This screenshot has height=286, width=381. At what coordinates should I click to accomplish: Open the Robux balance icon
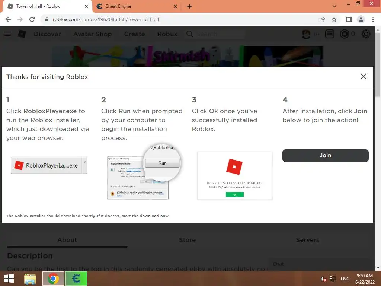344,34
